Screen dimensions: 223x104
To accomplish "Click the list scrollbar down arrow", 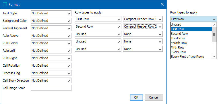I will pyautogui.click(x=214, y=57).
